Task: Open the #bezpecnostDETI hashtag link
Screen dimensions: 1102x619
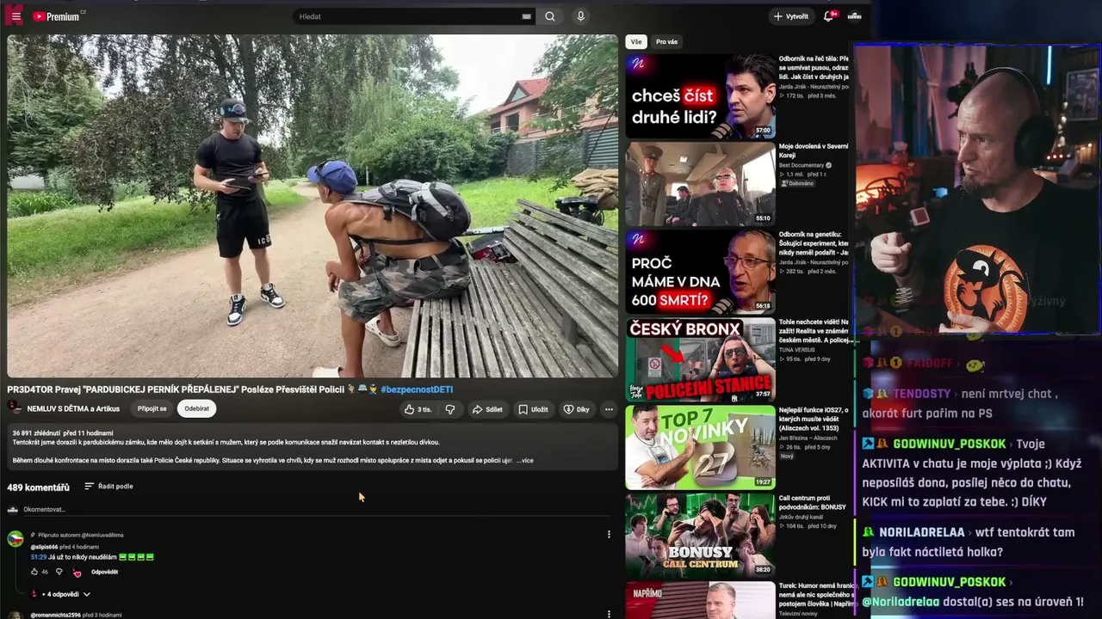Action: pos(417,389)
